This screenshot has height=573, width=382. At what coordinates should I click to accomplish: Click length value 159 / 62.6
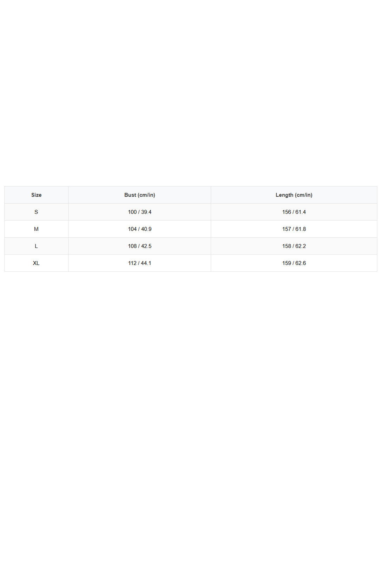(x=294, y=263)
